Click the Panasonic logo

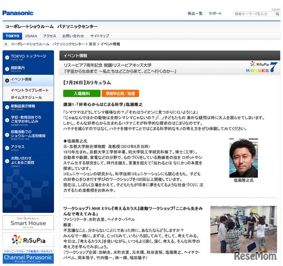pos(18,13)
